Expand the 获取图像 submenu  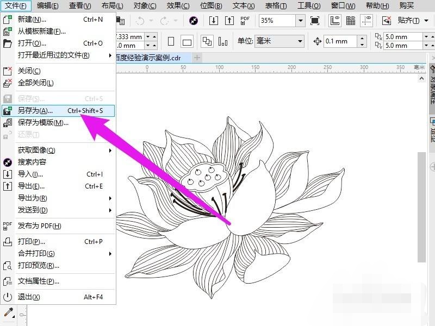[x=110, y=151]
